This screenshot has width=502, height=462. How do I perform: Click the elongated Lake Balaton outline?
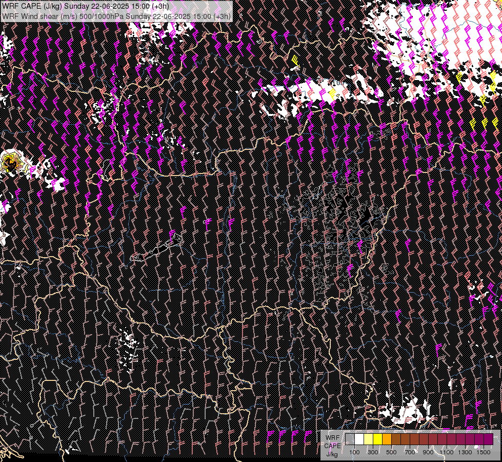point(156,248)
